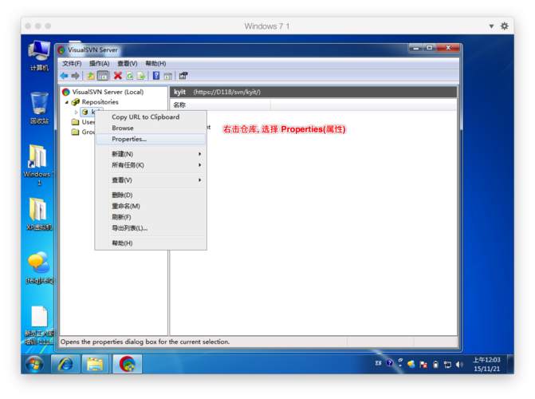Click the dropdown triangle in Windows 7 1 titlebar

[491, 26]
